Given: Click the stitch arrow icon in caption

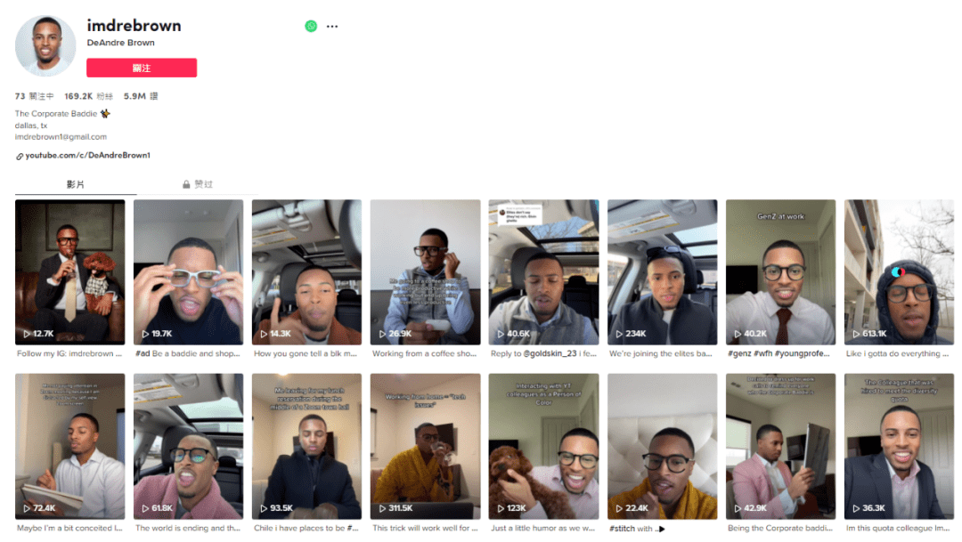Looking at the screenshot, I should pyautogui.click(x=661, y=530).
